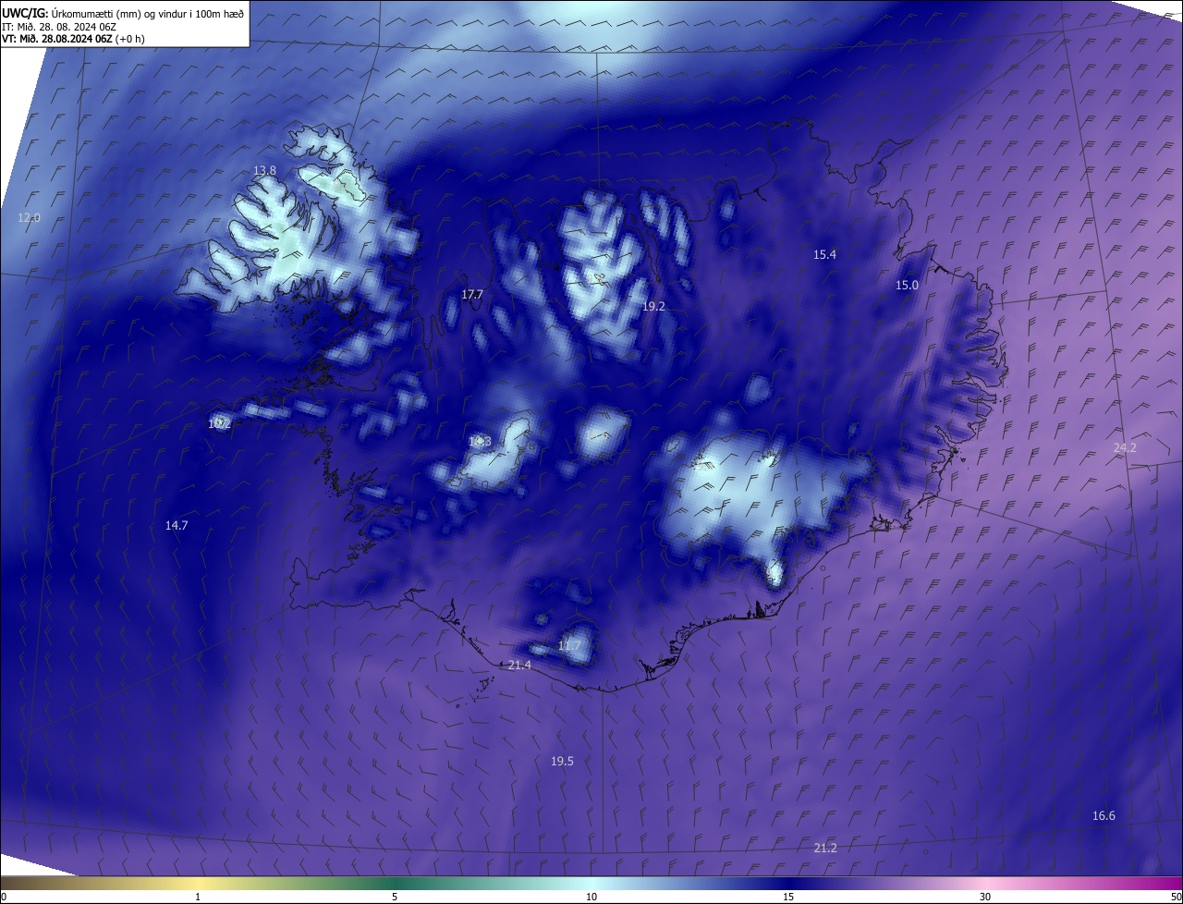
Task: Click the 13.8 value over the Westfjords
Action: pos(264,170)
